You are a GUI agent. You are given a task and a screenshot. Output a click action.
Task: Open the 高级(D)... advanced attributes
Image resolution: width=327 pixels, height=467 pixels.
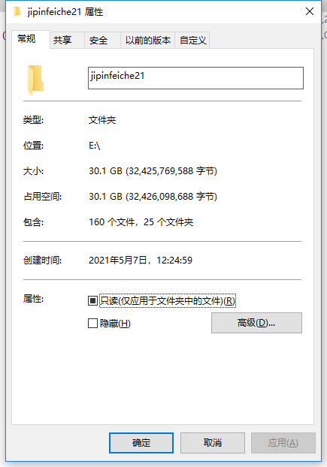(x=256, y=323)
